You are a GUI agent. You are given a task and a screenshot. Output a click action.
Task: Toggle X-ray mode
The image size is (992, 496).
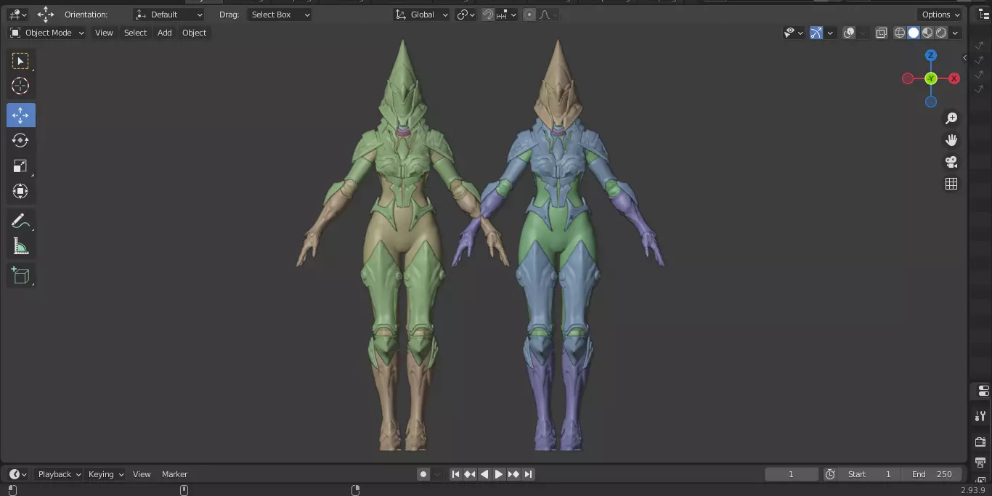coord(882,33)
